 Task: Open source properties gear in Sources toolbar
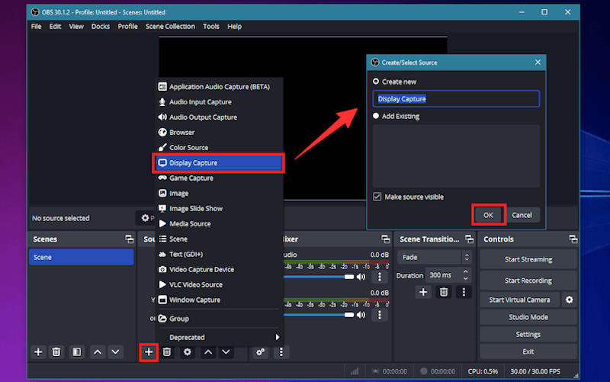pyautogui.click(x=187, y=352)
